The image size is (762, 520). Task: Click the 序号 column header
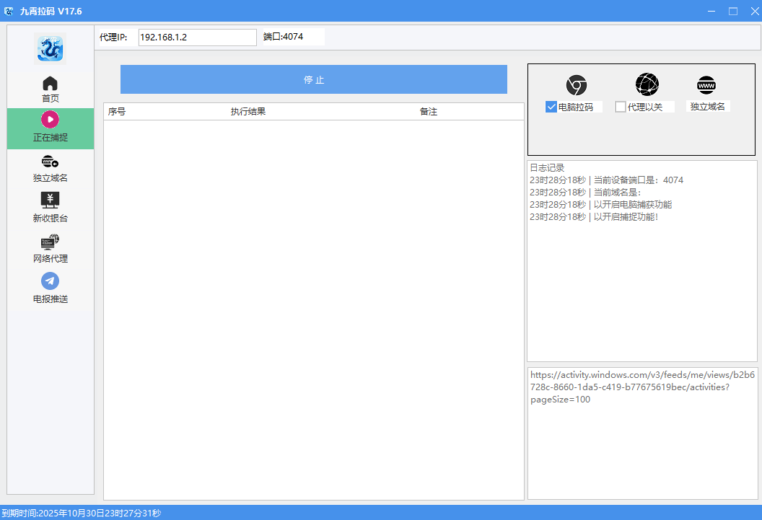[117, 112]
